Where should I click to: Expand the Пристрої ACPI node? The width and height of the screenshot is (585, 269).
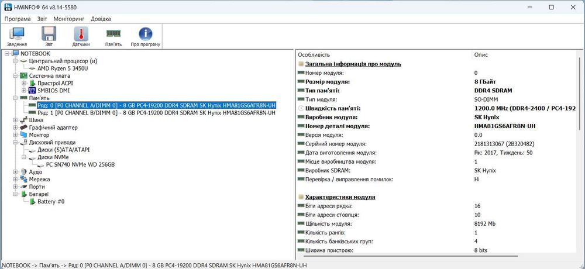coord(24,83)
